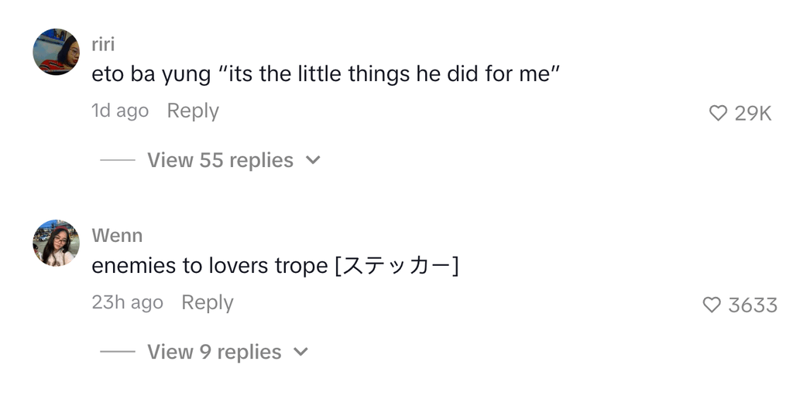
Task: Reply to Wenn's enemies to lovers comment
Action: click(x=207, y=302)
